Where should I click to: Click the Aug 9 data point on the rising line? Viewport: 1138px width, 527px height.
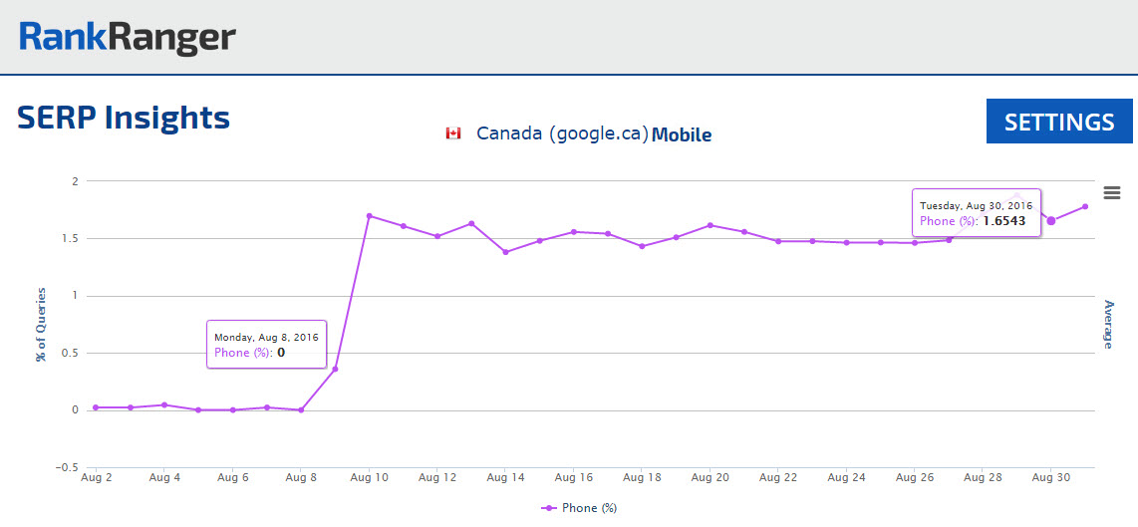[x=335, y=369]
